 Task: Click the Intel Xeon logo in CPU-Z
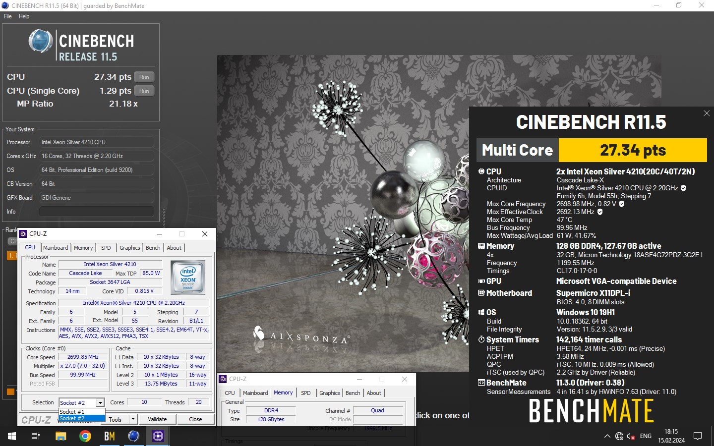(188, 278)
